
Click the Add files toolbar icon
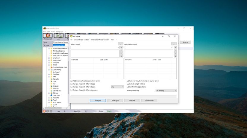(59, 36)
